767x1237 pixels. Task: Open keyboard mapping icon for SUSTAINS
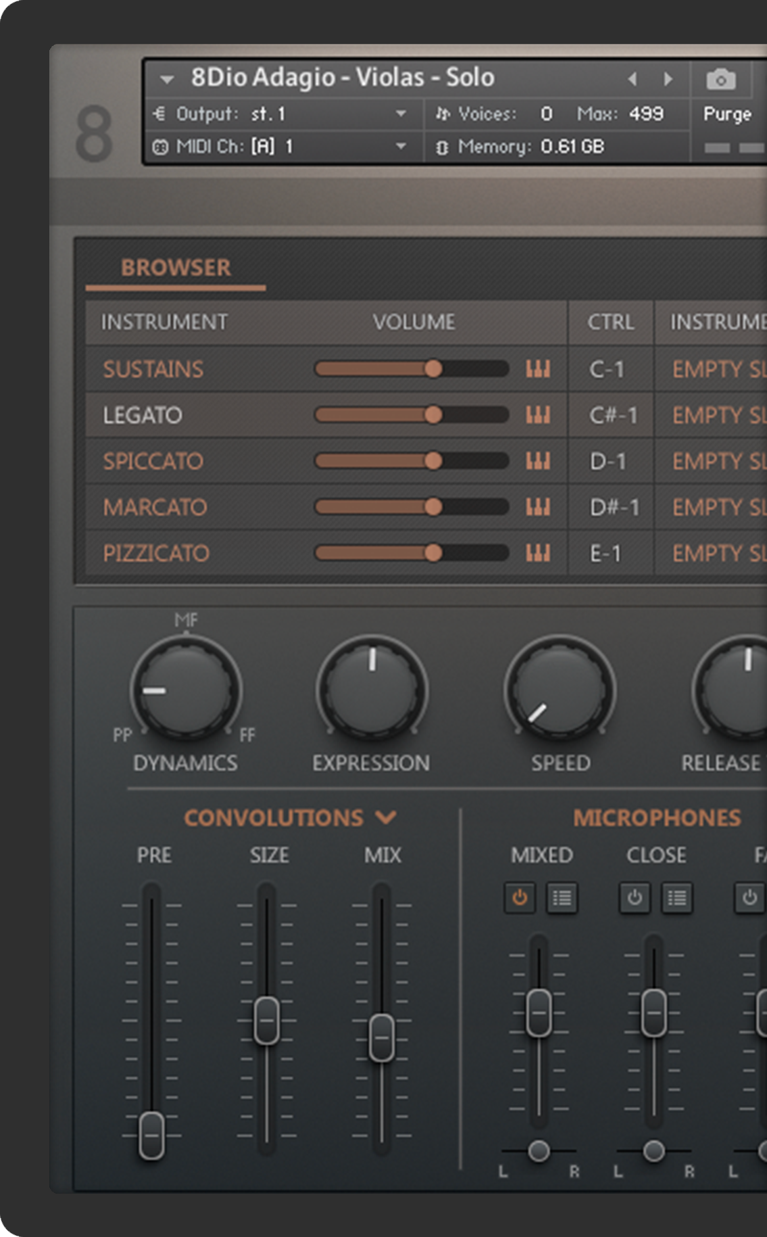pos(538,369)
